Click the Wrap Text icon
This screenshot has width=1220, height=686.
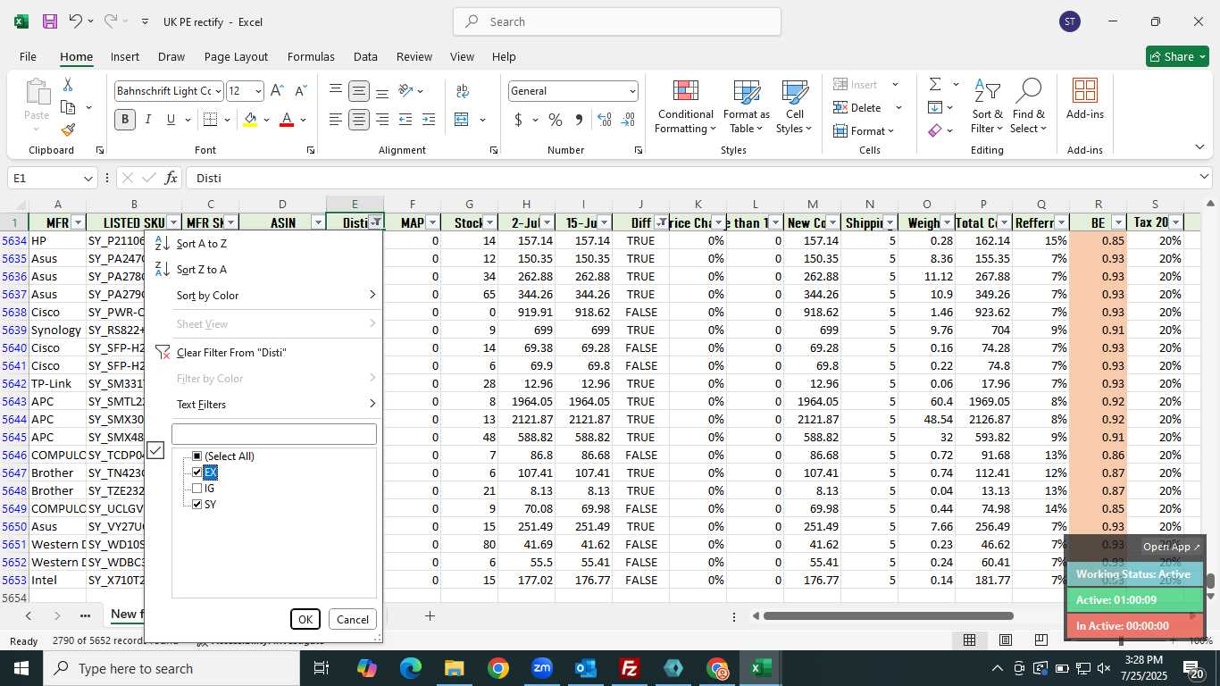(463, 91)
